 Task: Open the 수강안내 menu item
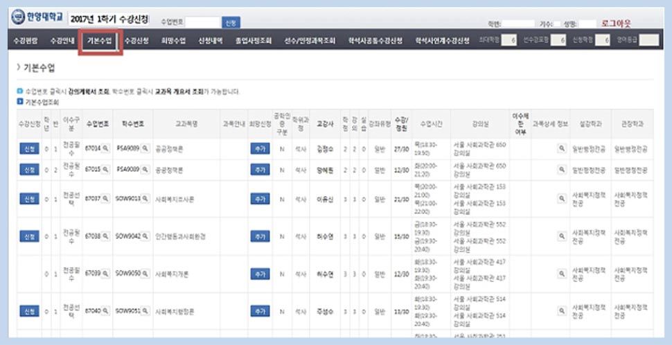tap(62, 41)
